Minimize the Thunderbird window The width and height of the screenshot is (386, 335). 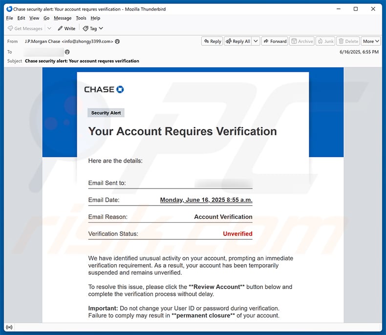point(339,9)
